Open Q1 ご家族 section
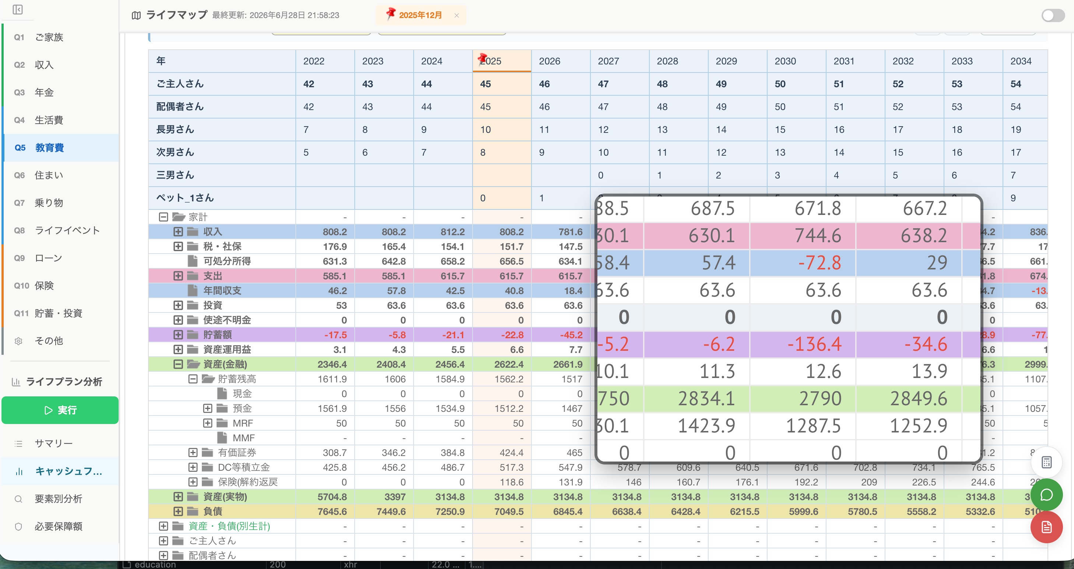Image resolution: width=1074 pixels, height=569 pixels. 60,37
